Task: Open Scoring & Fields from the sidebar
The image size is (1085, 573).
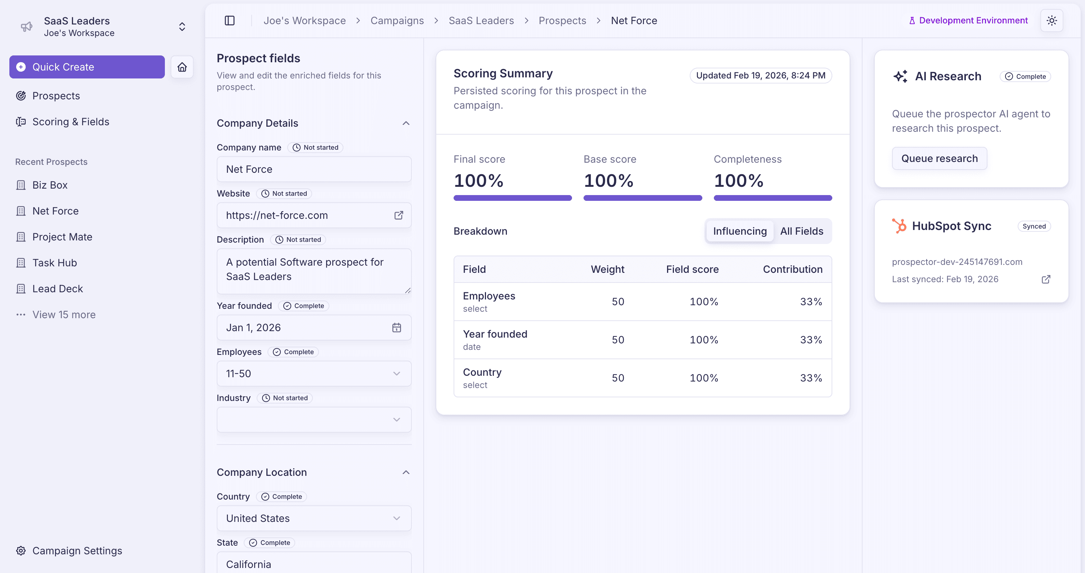Action: click(71, 122)
